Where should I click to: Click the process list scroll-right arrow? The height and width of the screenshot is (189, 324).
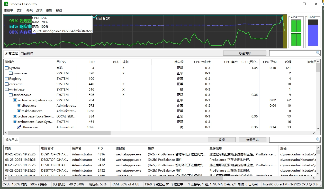tap(314, 133)
